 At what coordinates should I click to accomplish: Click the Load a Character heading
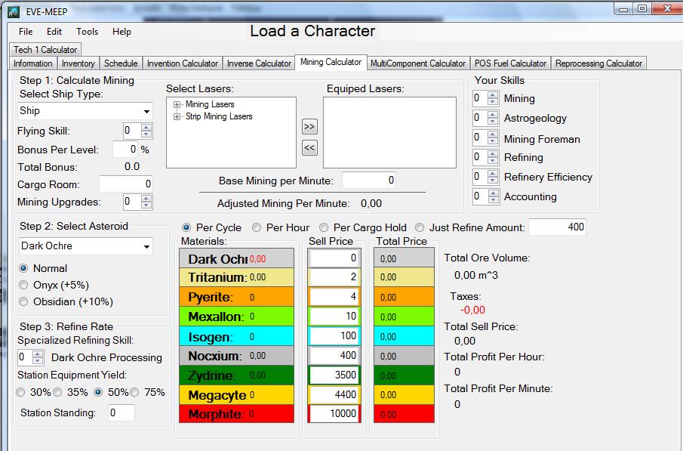312,31
